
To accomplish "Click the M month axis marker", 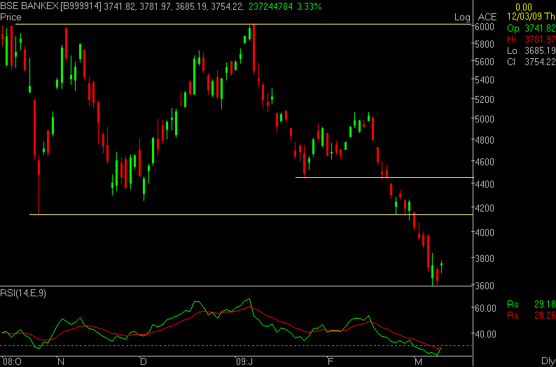I will [x=419, y=361].
